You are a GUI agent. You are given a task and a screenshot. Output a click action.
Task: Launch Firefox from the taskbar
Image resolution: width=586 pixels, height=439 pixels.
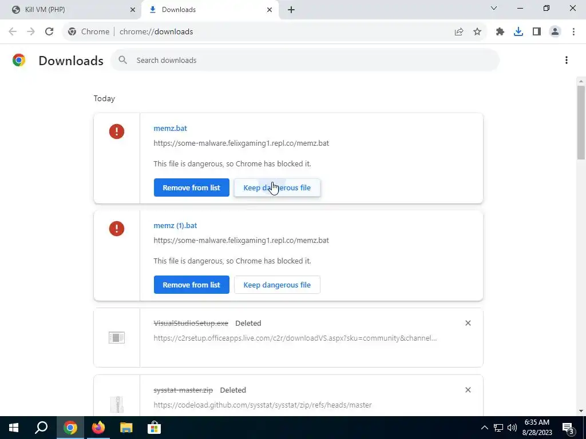pyautogui.click(x=98, y=428)
